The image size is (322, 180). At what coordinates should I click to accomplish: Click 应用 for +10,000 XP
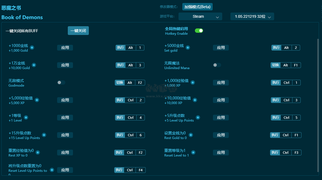[x=221, y=100]
